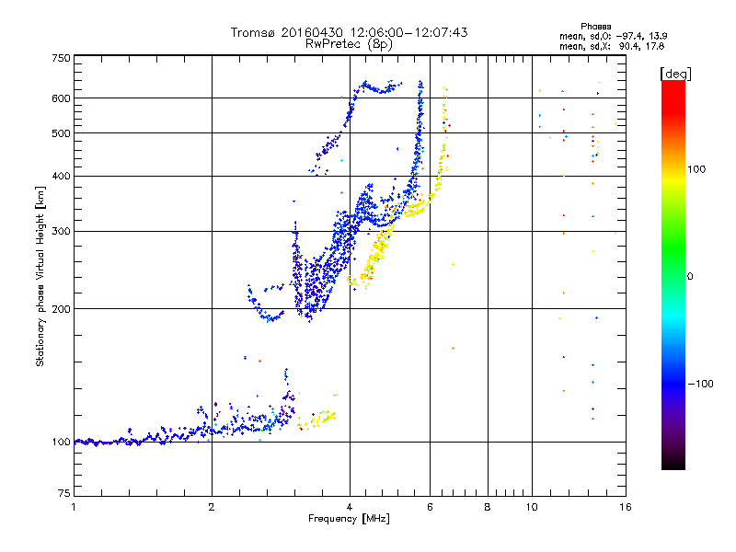Click the '[deg]' colorbar label

point(675,75)
